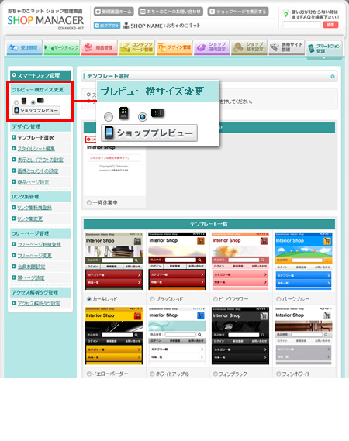Viewport: 349px width, 441px height.
Task: Open the フリーページ新規登録 link
Action: 39,244
